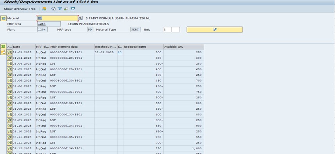335x154 pixels.
Task: Click the Material input field containing 21
Action: pyautogui.click(x=58, y=18)
